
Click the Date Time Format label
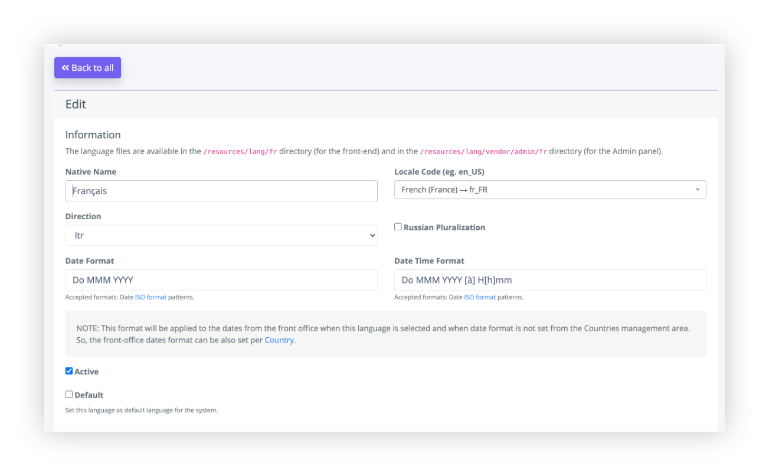[x=429, y=261]
